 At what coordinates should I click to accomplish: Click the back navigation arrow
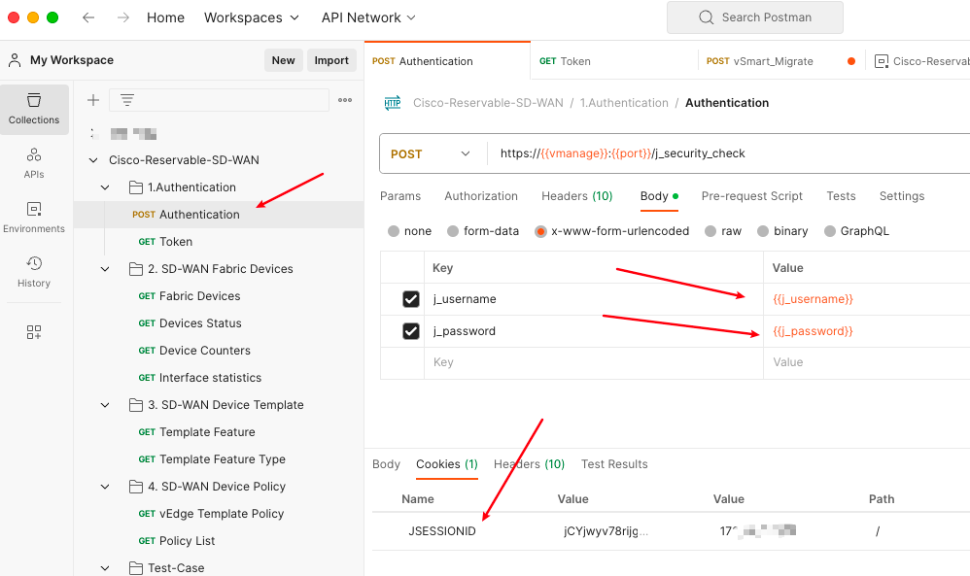[x=88, y=17]
